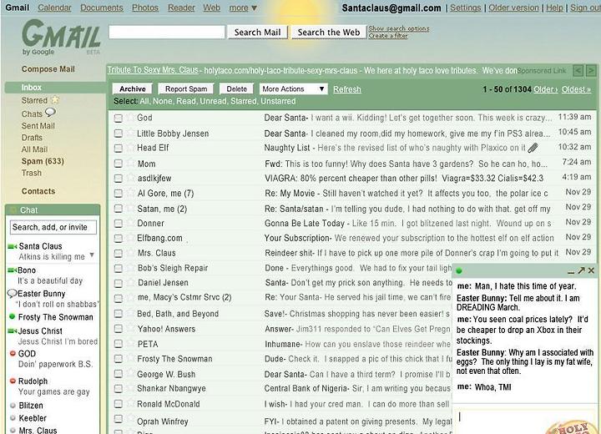Viewport: 601px width, 434px height.
Task: Click the star icon beside Starred
Action: 55,100
